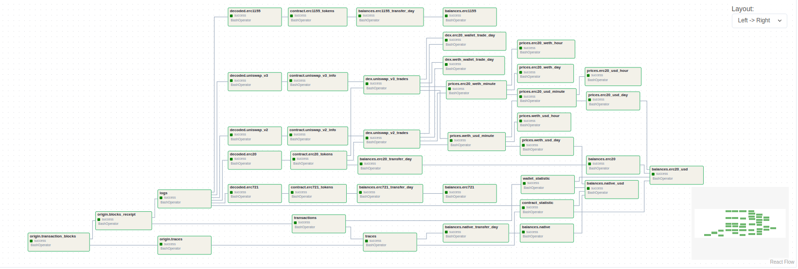The image size is (798, 269).
Task: Click BashOperator text in traces node
Action: click(x=376, y=245)
